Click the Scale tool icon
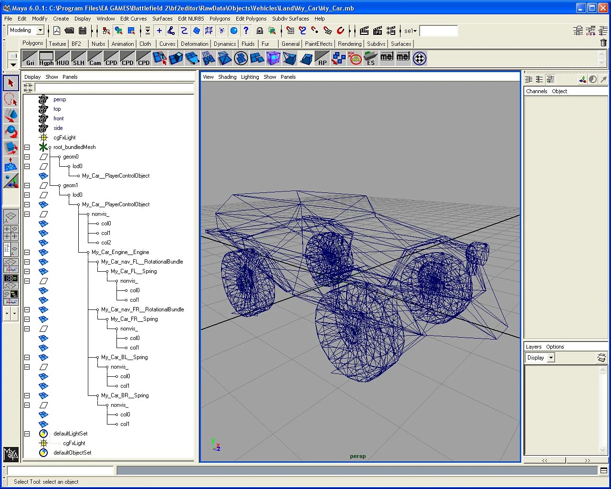Screen dimensions: 611x489 point(11,148)
